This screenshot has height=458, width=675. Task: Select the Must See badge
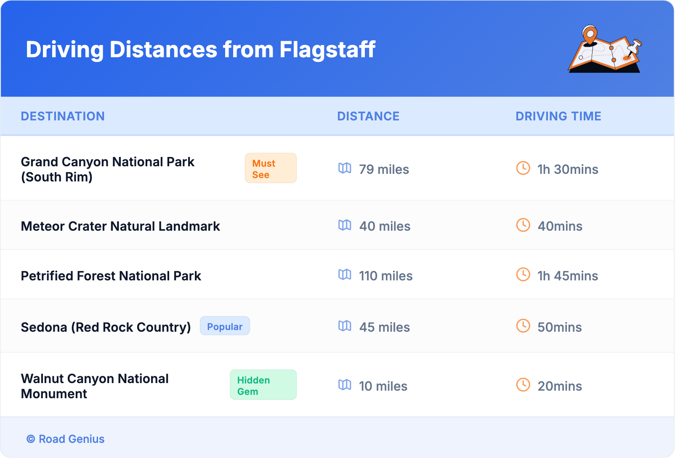271,168
